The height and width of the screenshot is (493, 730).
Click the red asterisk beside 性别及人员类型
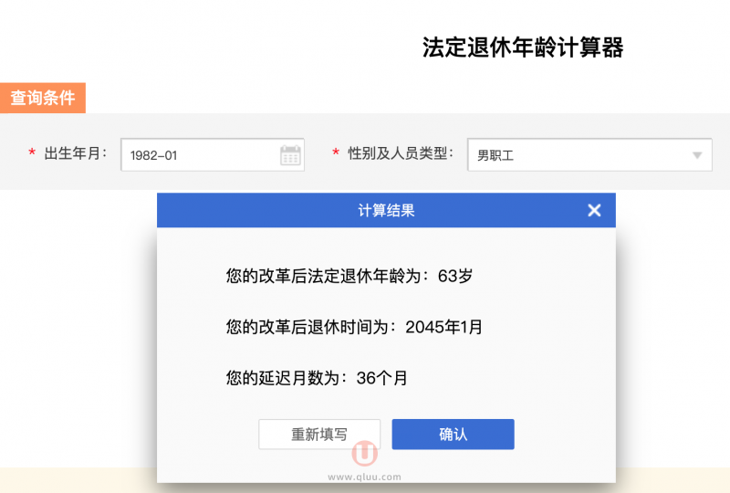pos(335,154)
